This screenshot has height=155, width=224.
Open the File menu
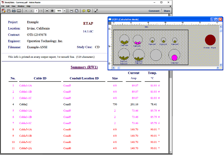pyautogui.click(x=3, y=6)
